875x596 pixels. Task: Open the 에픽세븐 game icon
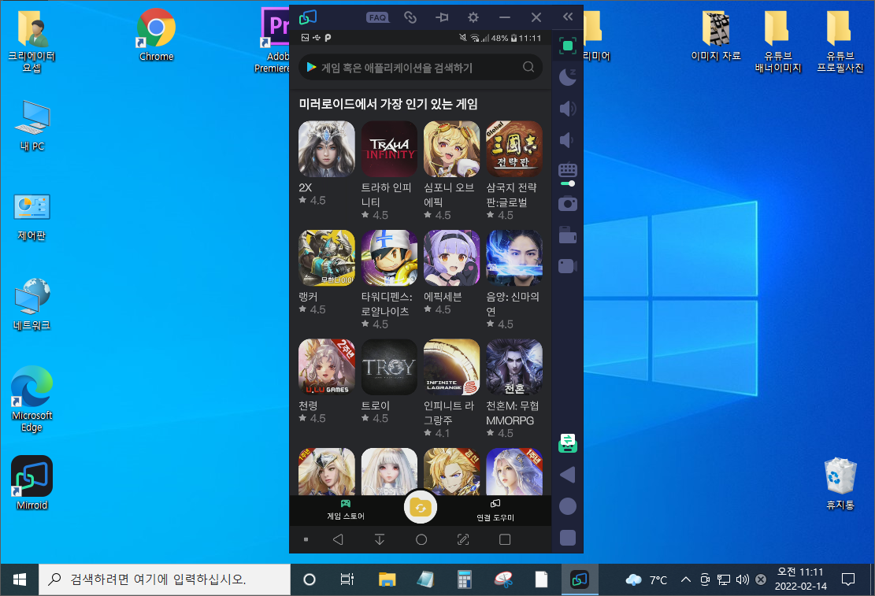pos(451,257)
